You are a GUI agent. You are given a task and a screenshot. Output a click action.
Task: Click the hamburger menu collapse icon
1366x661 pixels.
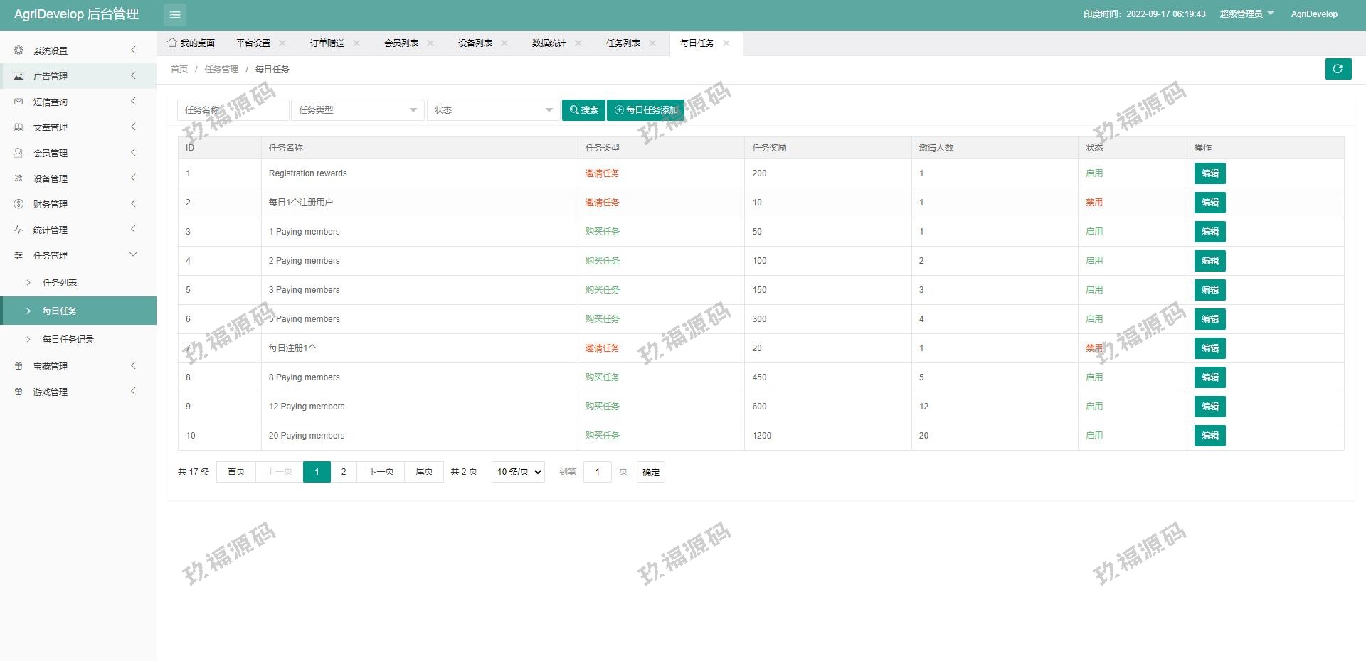[x=175, y=14]
